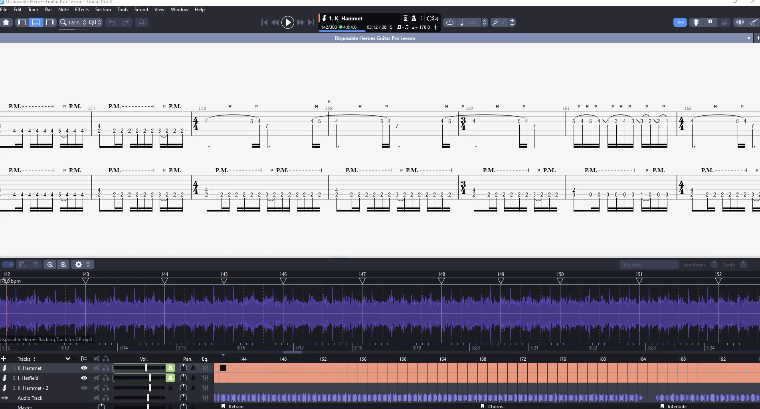This screenshot has height=409, width=760.
Task: Show the drum kit view
Action: 724,22
